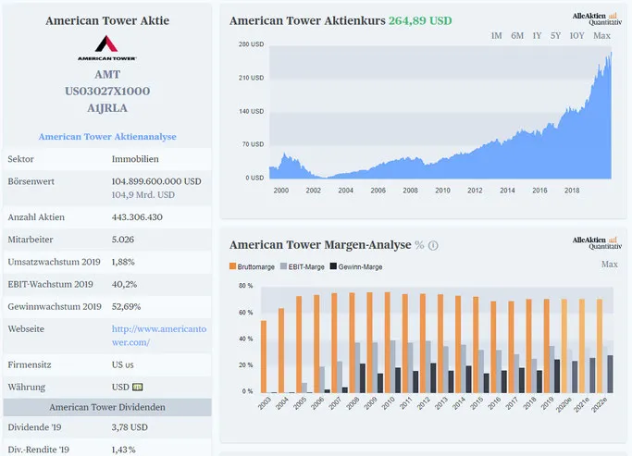The width and height of the screenshot is (632, 456).
Task: Click the ISIN US03027X1000
Action: 107,92
